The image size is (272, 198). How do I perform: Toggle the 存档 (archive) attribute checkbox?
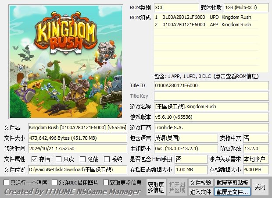(35, 159)
